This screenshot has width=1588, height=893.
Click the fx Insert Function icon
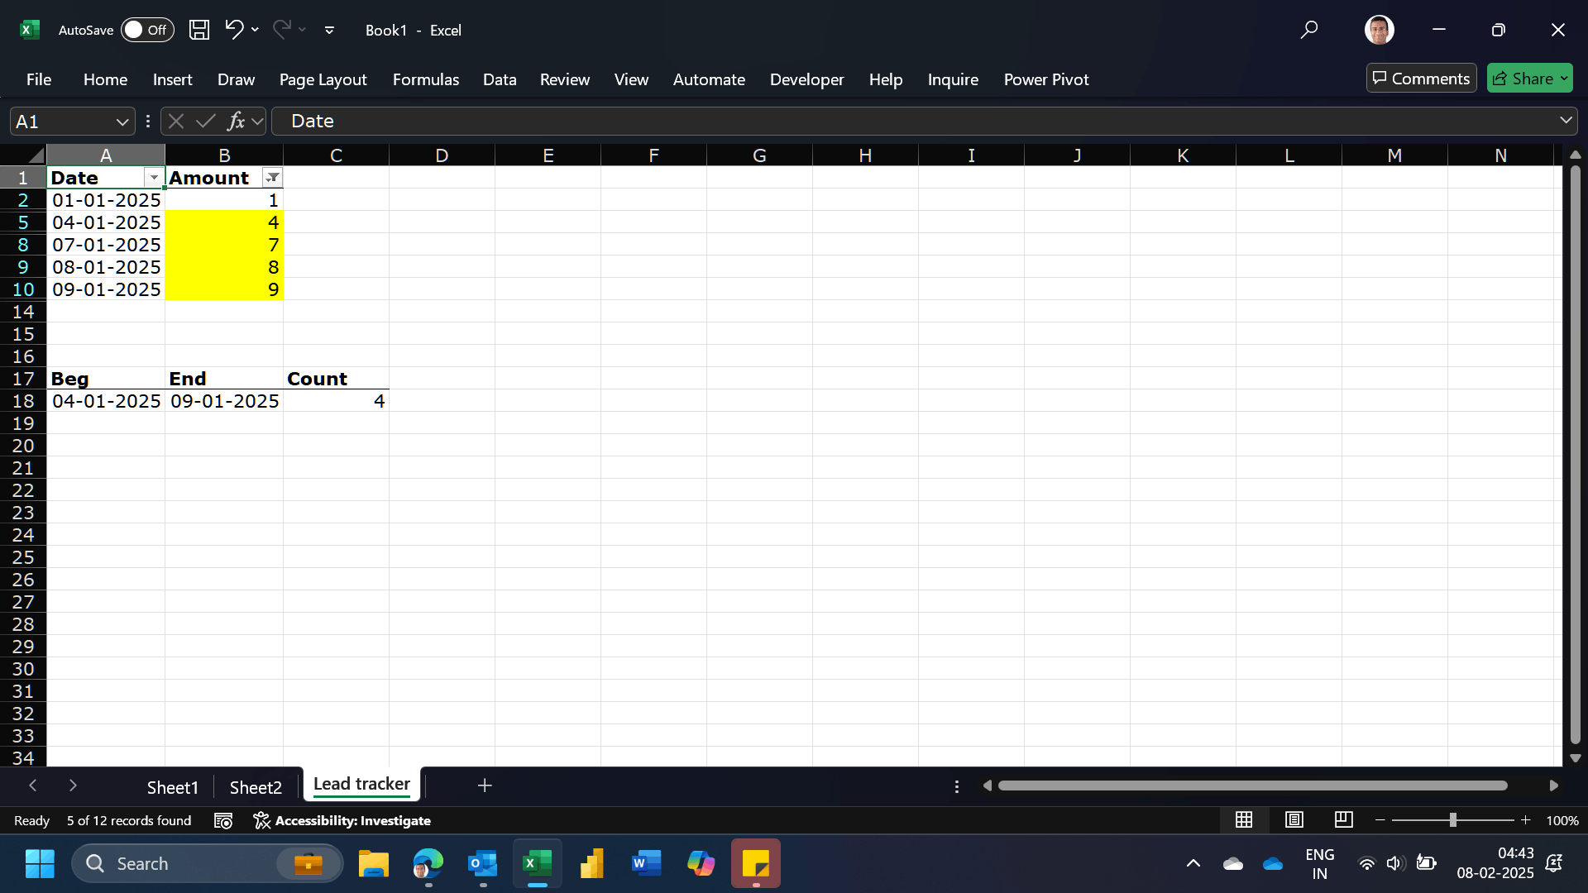(x=236, y=122)
